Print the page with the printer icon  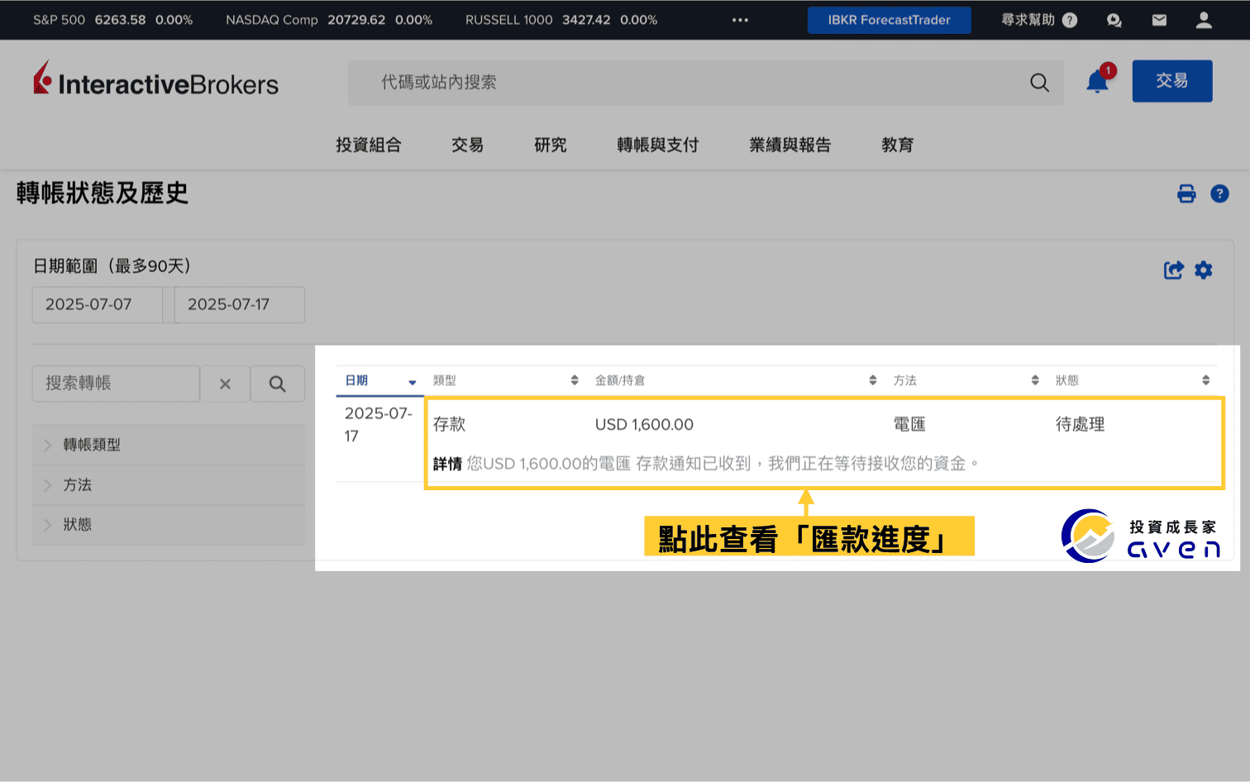[1186, 193]
